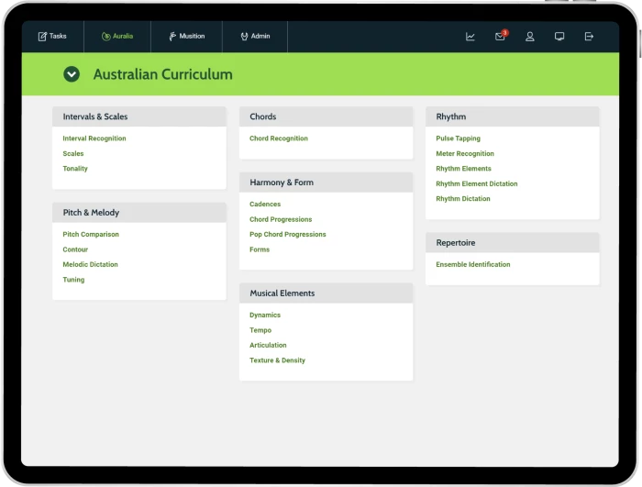Select Melodic Dictation link
Image resolution: width=642 pixels, height=487 pixels.
pos(90,264)
